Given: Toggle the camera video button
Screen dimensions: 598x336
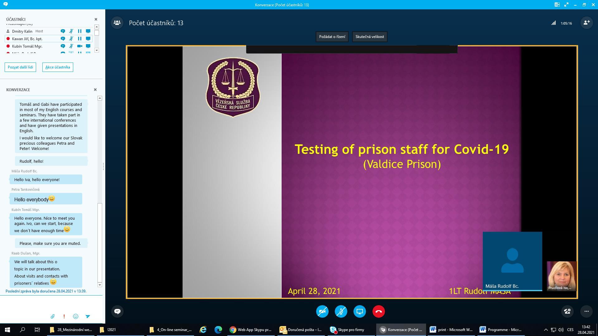Looking at the screenshot, I should coord(322,311).
